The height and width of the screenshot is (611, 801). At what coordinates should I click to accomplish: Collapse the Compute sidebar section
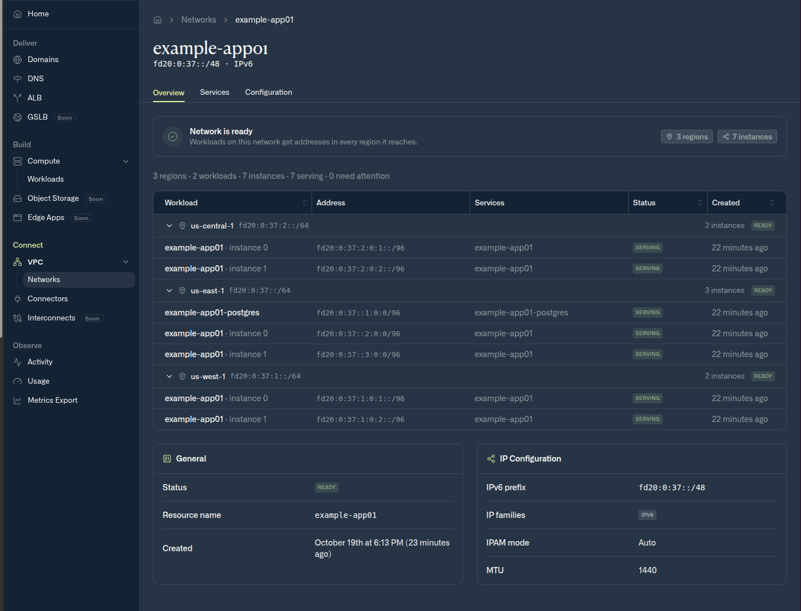tap(126, 161)
